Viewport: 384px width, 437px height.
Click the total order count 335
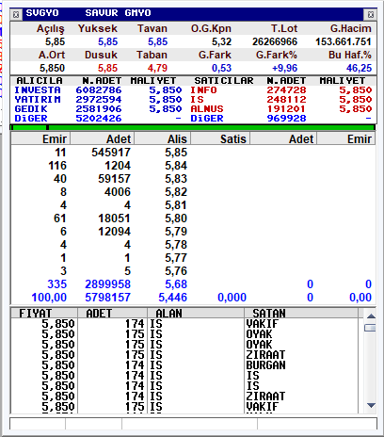coord(57,284)
